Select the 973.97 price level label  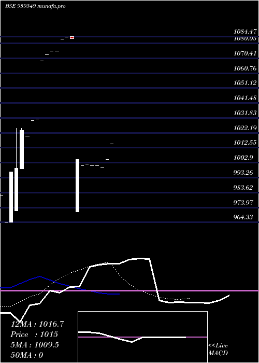[243, 203]
